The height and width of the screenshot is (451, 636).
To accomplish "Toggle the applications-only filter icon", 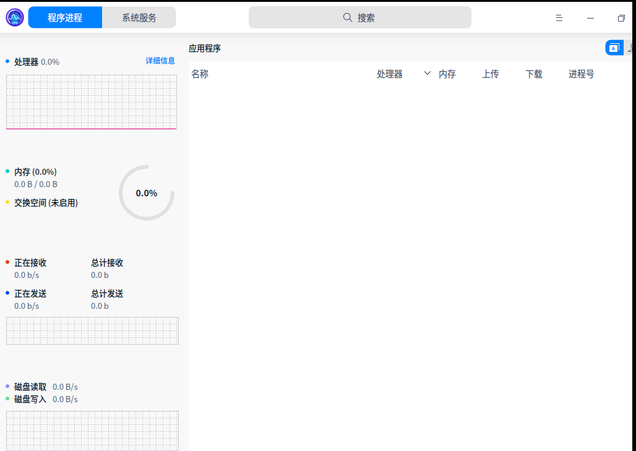I will point(614,48).
